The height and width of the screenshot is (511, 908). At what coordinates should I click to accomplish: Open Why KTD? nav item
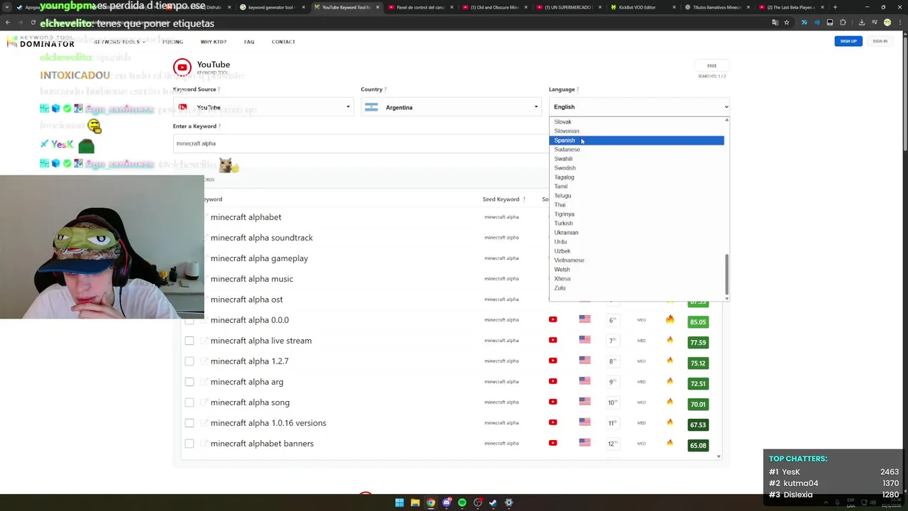pos(214,42)
